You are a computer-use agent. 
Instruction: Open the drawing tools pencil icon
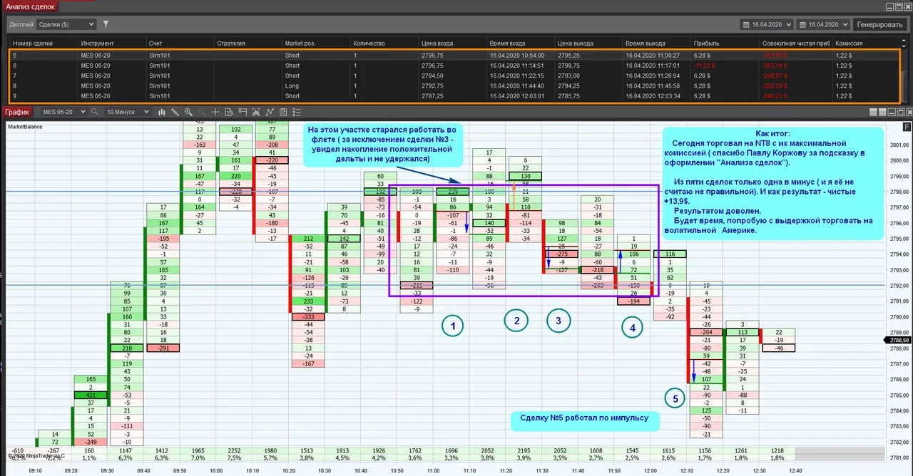tap(175, 112)
